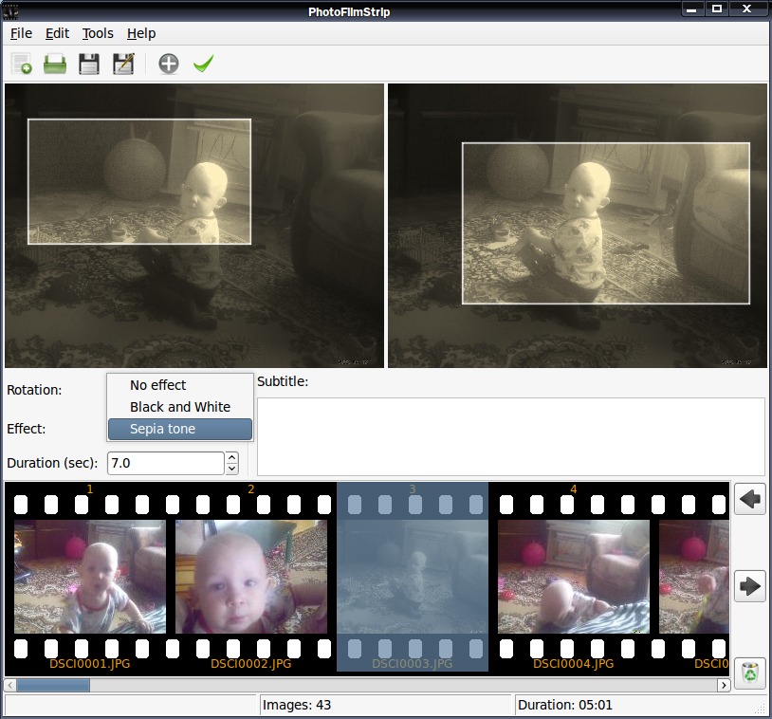772x719 pixels.
Task: Open a project with the green folder icon
Action: [x=55, y=64]
